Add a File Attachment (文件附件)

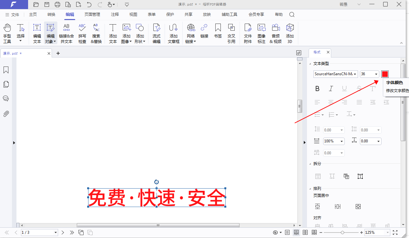click(x=248, y=33)
